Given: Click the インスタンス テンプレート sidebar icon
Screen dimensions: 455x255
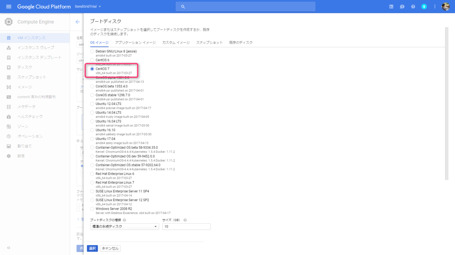Looking at the screenshot, I should point(9,57).
